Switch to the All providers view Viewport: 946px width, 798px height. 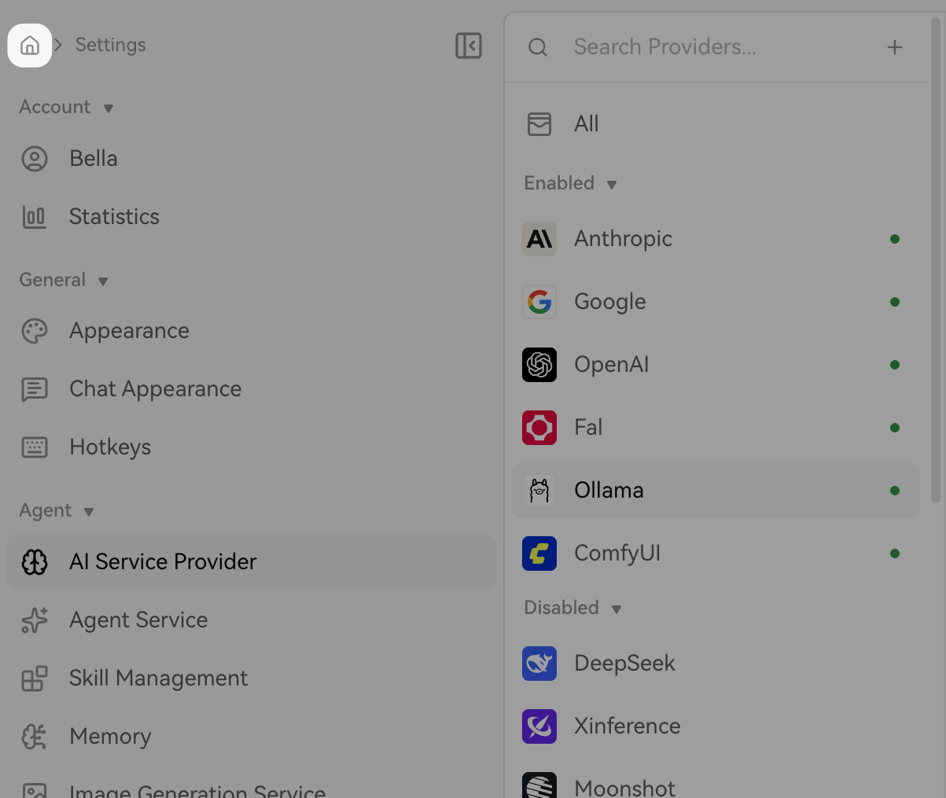pos(587,123)
